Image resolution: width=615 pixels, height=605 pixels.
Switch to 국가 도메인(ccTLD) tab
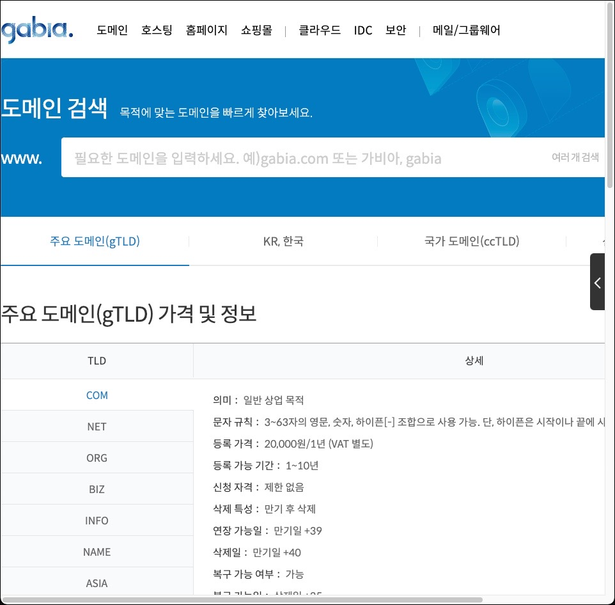472,241
